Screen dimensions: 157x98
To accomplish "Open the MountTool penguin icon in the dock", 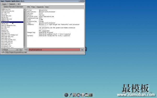I will tap(87, 95).
